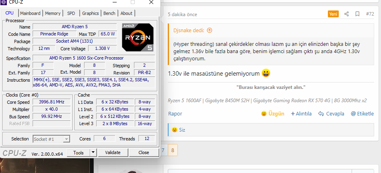Click the Package field Socket AM4 (1331)
This screenshot has height=173, width=381.
coord(74,41)
